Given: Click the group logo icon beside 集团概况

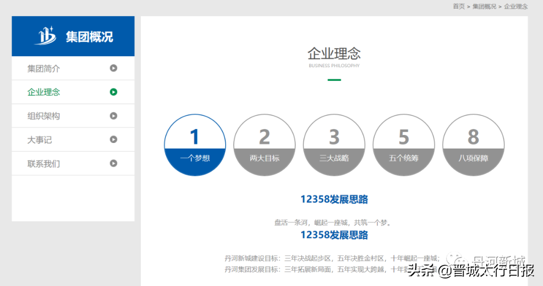Looking at the screenshot, I should (x=45, y=36).
